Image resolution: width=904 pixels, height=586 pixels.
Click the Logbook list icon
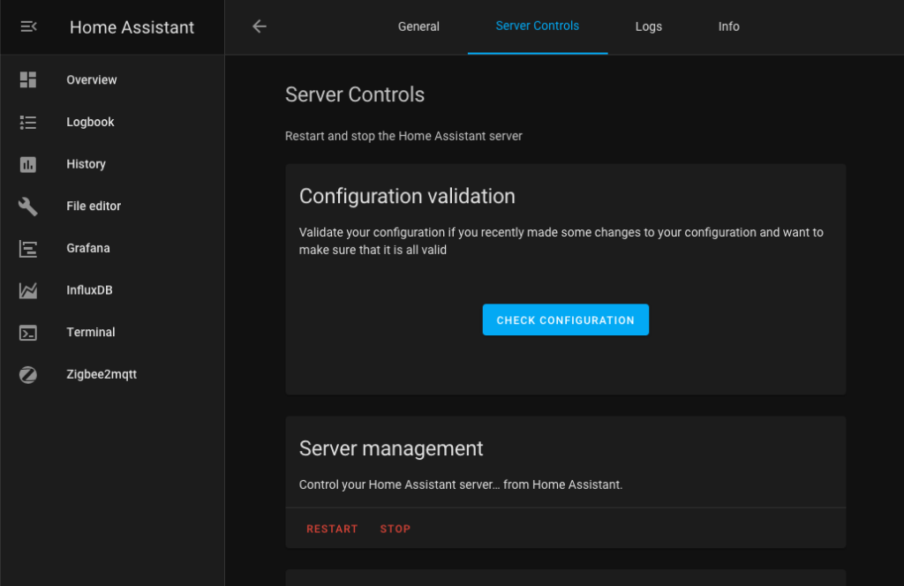pyautogui.click(x=27, y=122)
